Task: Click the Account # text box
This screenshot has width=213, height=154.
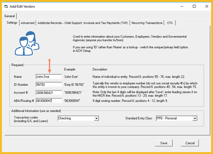Action: coord(49,93)
